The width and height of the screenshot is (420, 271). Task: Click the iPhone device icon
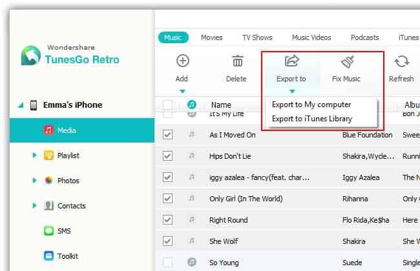tap(34, 105)
